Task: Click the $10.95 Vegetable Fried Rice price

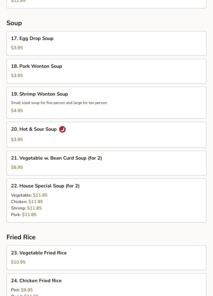Action: pyautogui.click(x=18, y=262)
